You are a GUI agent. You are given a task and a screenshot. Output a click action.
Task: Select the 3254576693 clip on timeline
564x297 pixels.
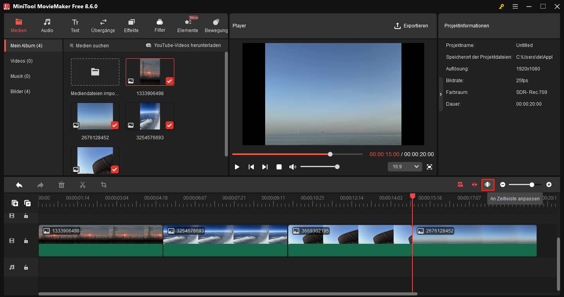pos(225,241)
